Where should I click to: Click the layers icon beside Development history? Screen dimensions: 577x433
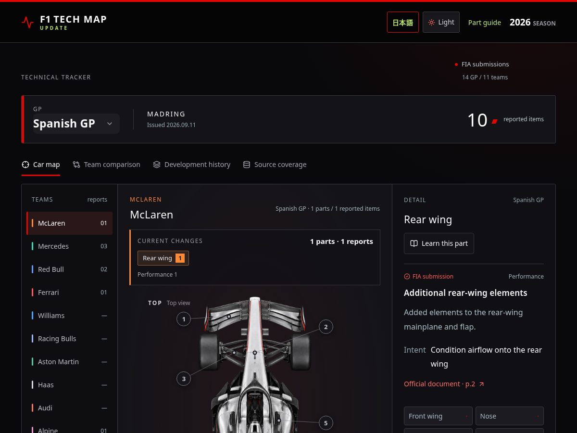tap(157, 165)
